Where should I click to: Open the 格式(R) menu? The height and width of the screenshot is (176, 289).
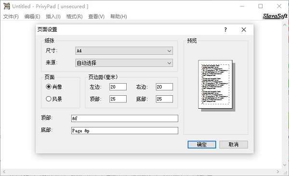click(x=74, y=16)
